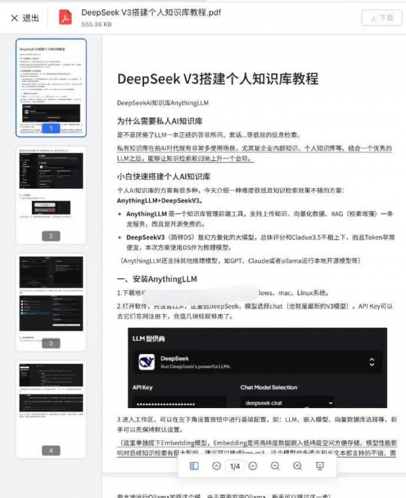Click the bold text AnythingLLM+DeepSeekV3

click(x=160, y=201)
